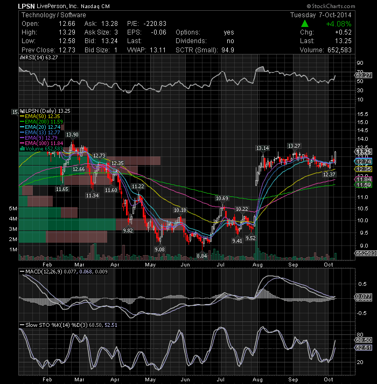
Task: Click the green up-arrow change indicator
Action: point(305,24)
